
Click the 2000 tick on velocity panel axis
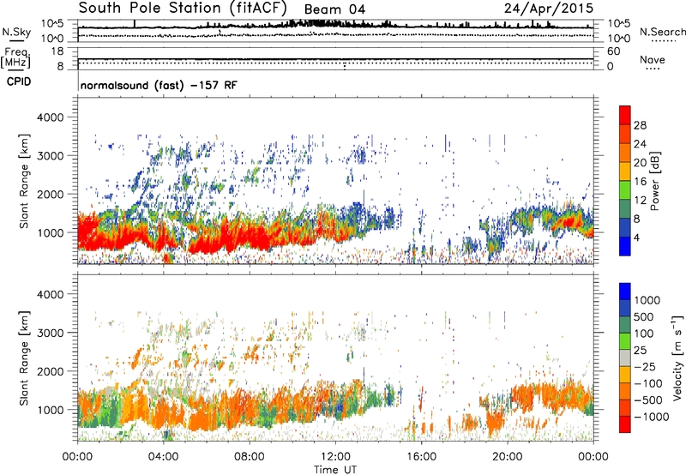click(x=50, y=371)
